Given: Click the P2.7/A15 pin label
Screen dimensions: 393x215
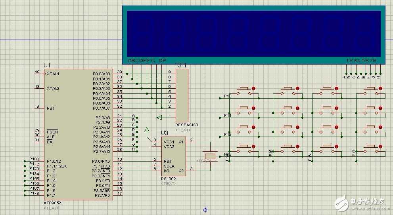Looking at the screenshot, I should coord(102,152).
